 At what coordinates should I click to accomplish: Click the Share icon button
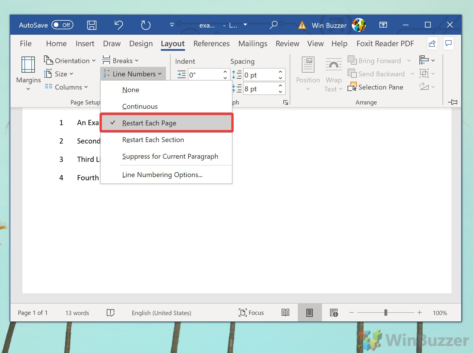coord(432,44)
